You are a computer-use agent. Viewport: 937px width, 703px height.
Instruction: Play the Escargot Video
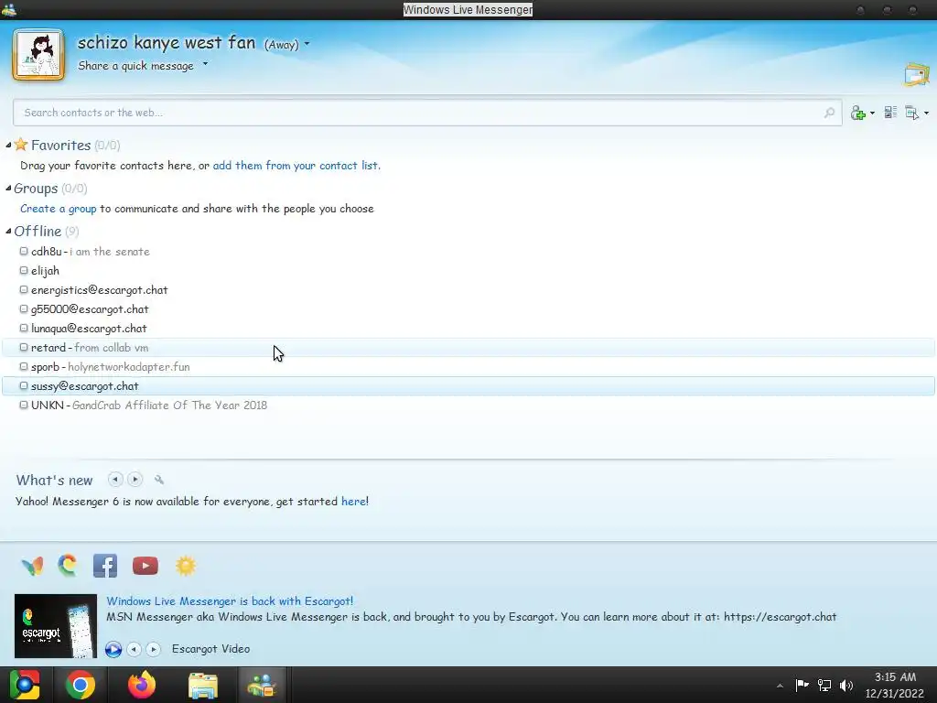pyautogui.click(x=113, y=649)
